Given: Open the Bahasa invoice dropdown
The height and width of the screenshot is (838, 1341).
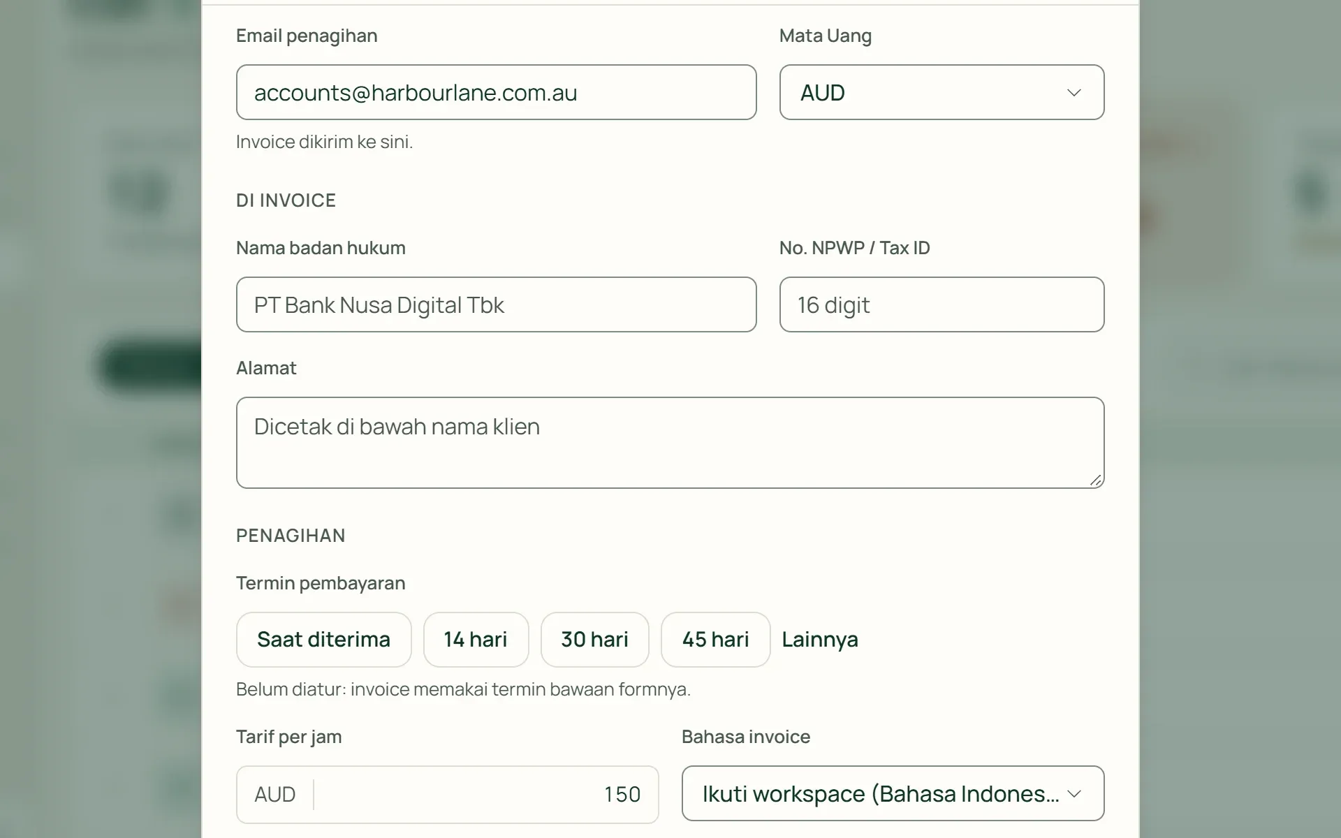Looking at the screenshot, I should (x=893, y=793).
